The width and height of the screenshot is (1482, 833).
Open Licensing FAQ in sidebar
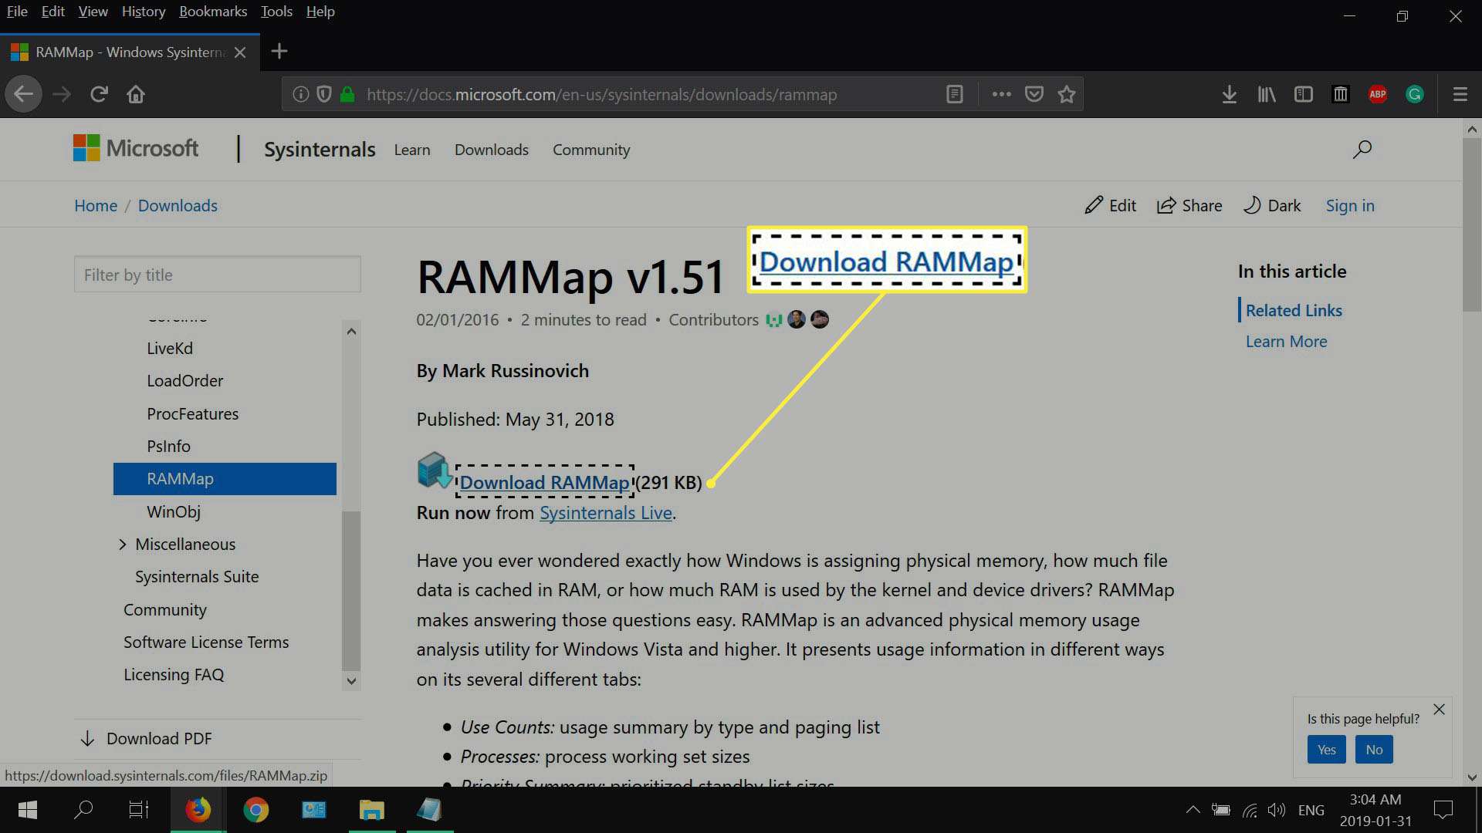(x=174, y=674)
